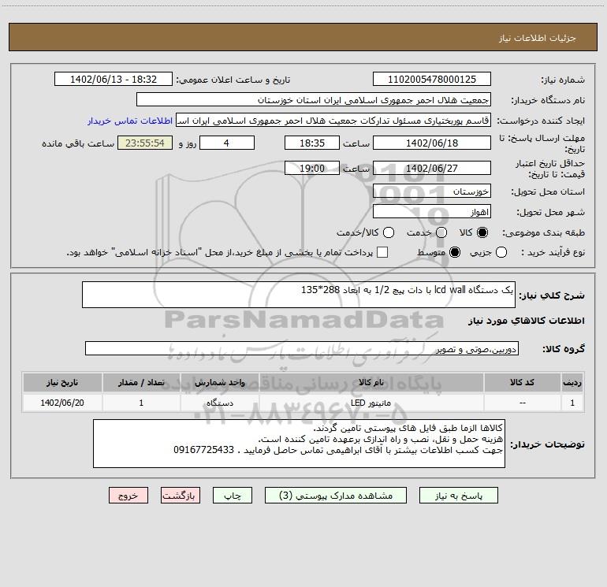Click the اطلاعات کالاهای مورد نیاز heading
Image resolution: width=607 pixels, height=587 pixels.
tap(527, 321)
